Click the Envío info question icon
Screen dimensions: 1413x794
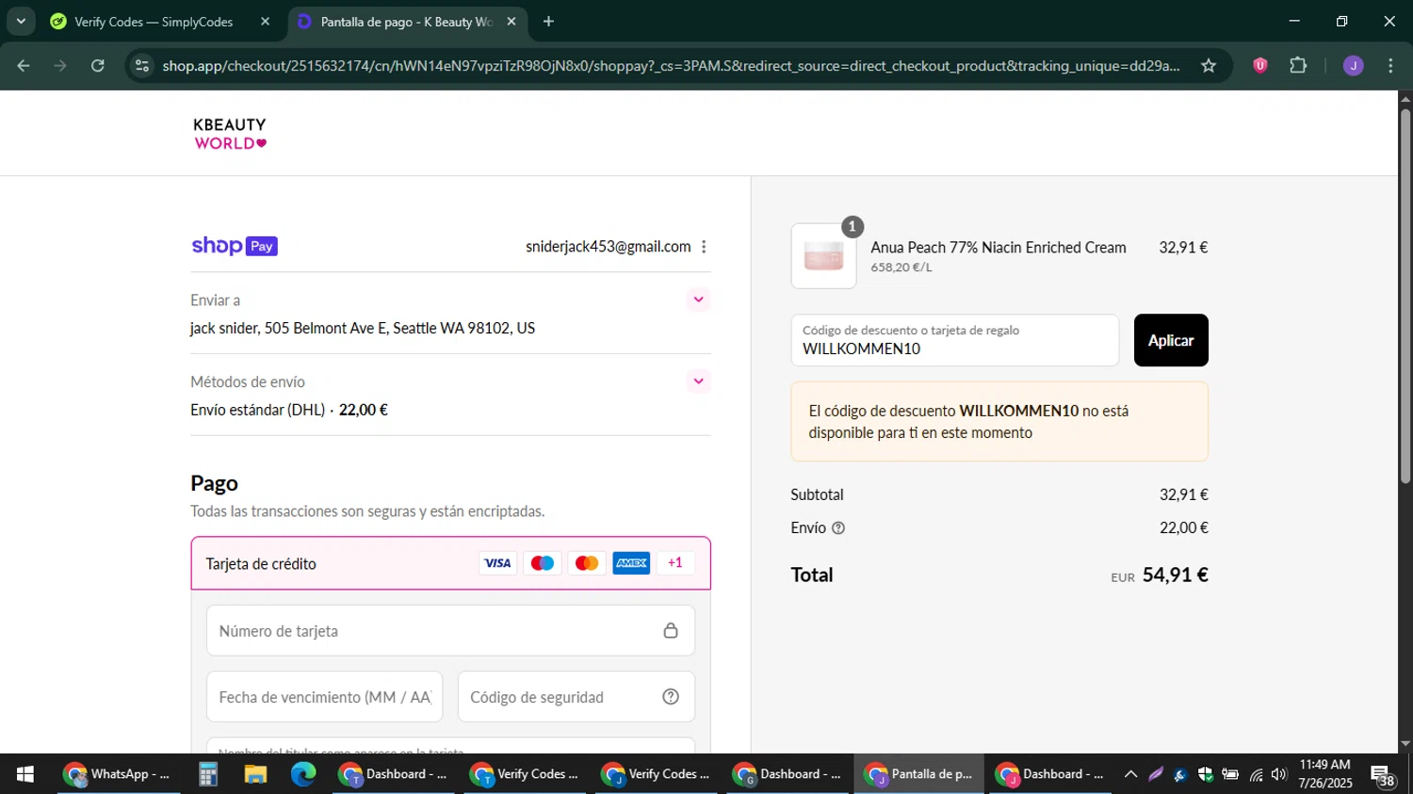(838, 528)
